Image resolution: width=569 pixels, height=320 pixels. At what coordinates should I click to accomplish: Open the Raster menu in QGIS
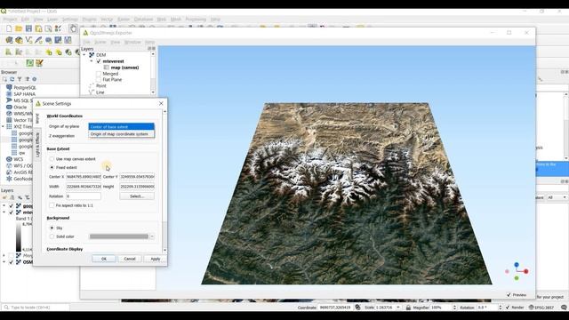point(124,20)
